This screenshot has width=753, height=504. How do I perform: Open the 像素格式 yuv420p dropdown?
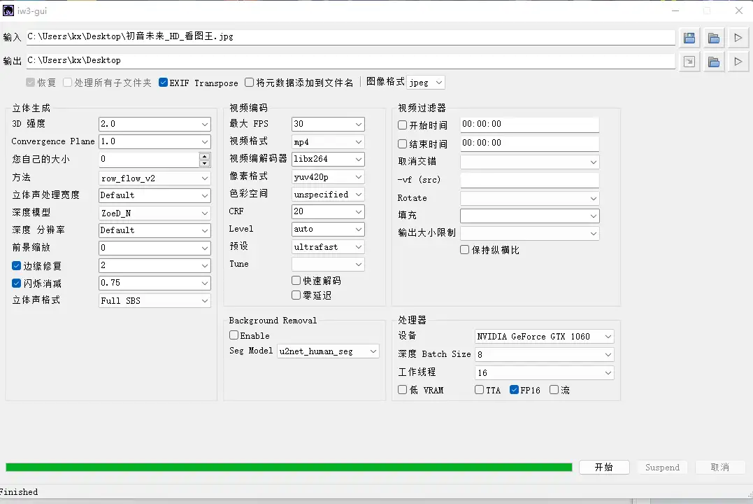click(328, 177)
